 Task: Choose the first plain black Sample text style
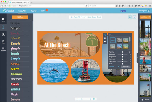coord(15,23)
